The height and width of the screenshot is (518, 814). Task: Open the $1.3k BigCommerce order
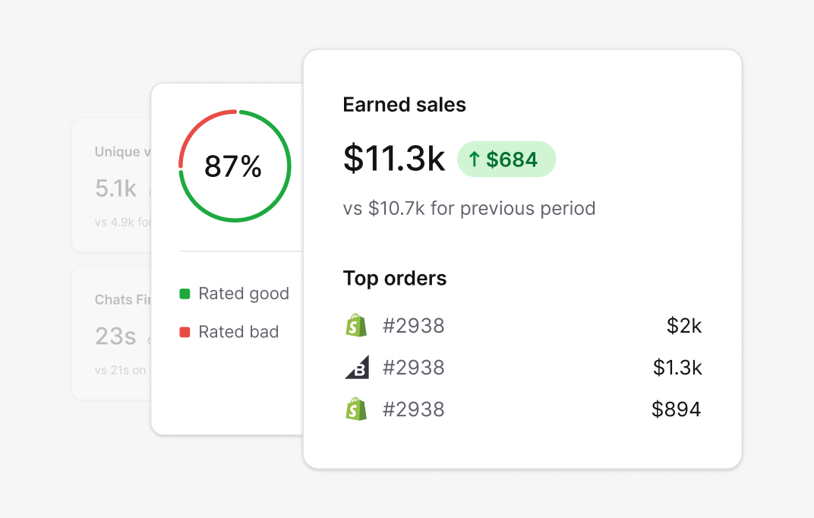pos(414,367)
